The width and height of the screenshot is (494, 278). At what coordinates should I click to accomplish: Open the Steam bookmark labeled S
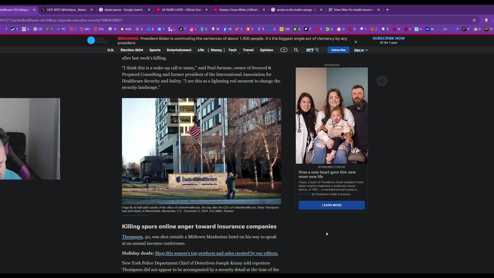coord(14,29)
